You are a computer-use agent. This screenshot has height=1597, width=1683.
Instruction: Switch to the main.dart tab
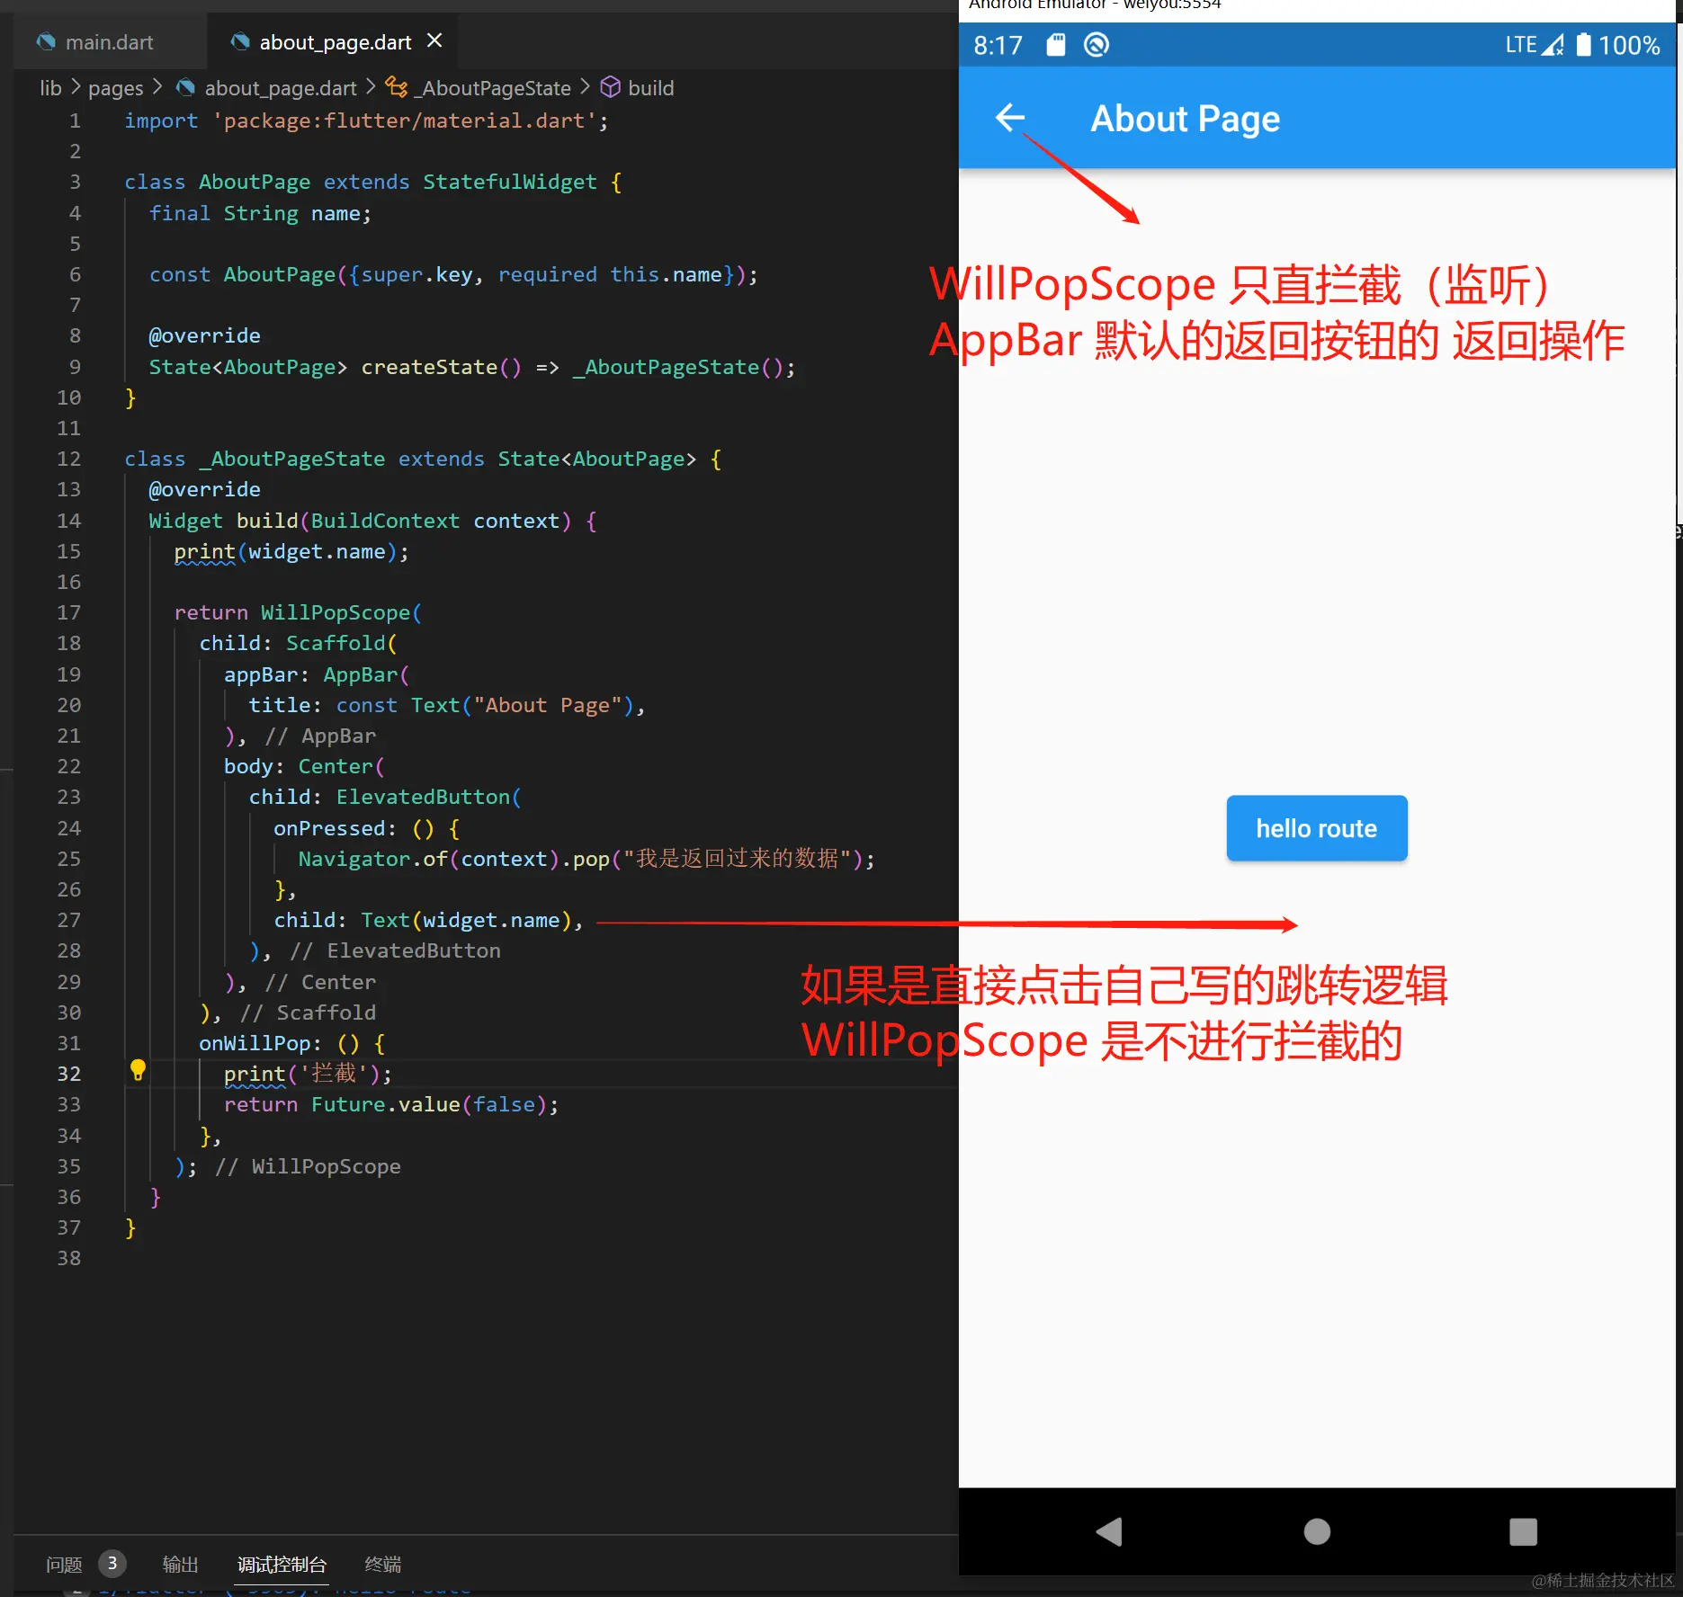pyautogui.click(x=110, y=41)
